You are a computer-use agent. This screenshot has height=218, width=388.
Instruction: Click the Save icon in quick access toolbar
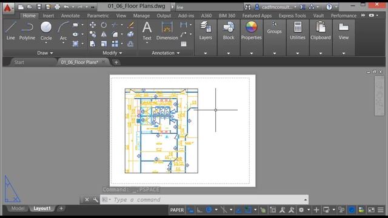pos(39,7)
